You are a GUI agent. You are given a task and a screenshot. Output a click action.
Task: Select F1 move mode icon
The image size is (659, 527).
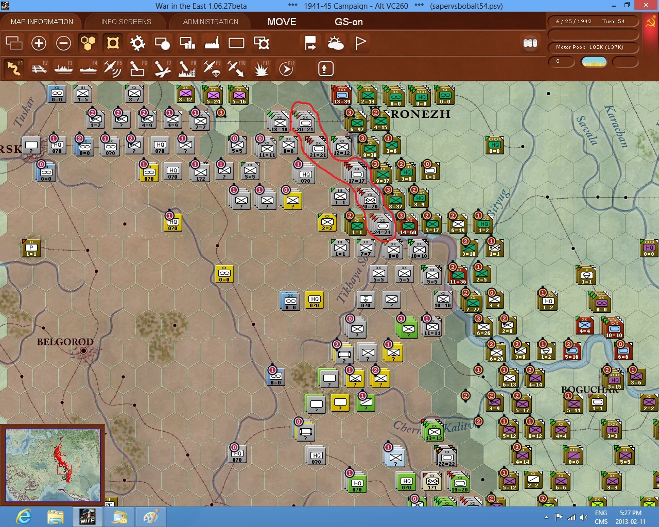point(14,68)
